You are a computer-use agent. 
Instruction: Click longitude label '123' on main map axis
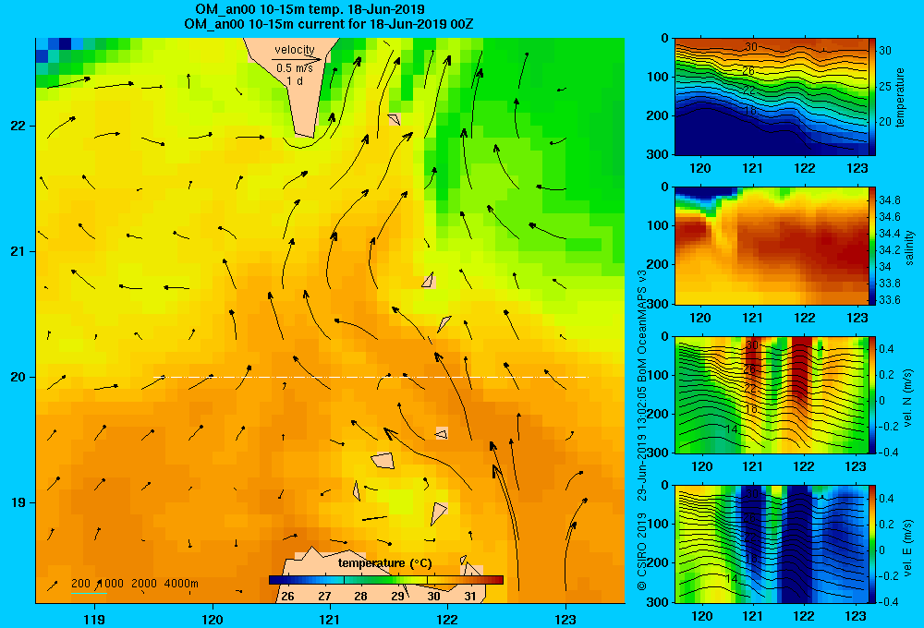point(565,619)
